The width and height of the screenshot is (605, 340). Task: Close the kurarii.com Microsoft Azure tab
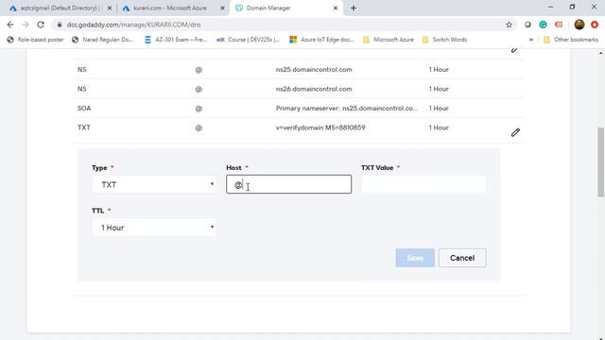[222, 8]
